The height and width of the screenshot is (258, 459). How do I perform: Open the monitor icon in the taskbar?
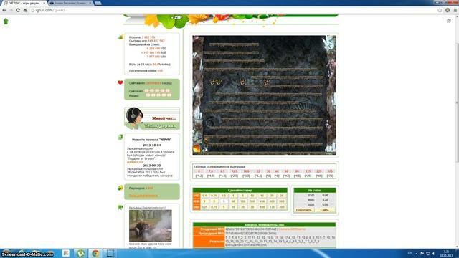pyautogui.click(x=110, y=253)
